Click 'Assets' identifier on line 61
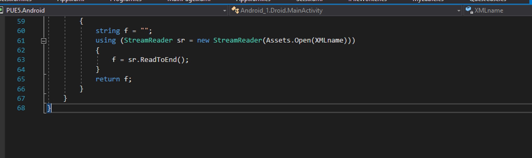This screenshot has height=158, width=532. pos(278,40)
